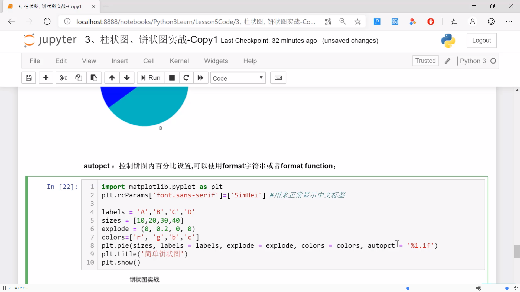Click the browser address bar
This screenshot has width=520, height=292.
195,22
